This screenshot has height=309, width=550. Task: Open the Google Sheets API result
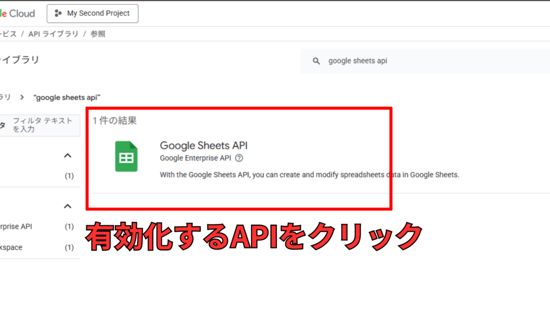coord(204,145)
